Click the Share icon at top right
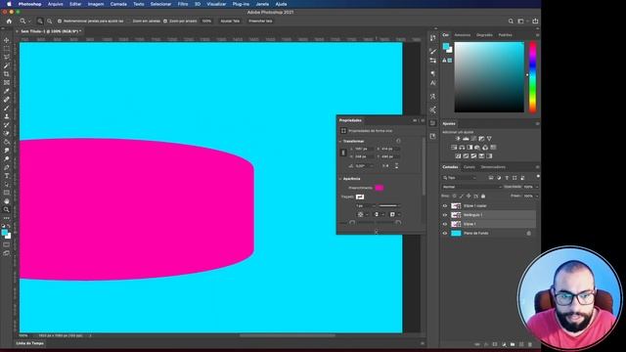 pyautogui.click(x=535, y=22)
